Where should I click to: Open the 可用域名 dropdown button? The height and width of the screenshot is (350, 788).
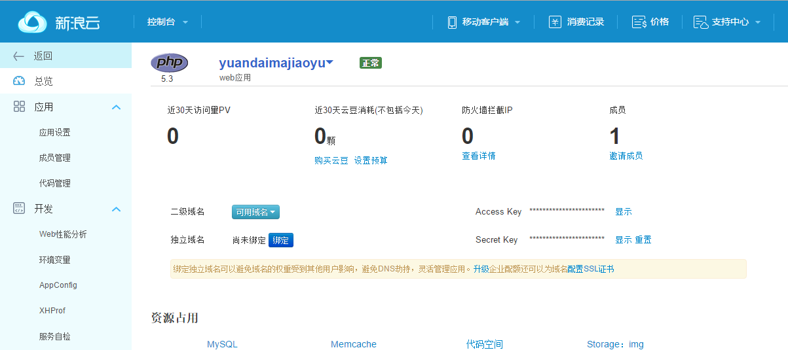[x=255, y=212]
